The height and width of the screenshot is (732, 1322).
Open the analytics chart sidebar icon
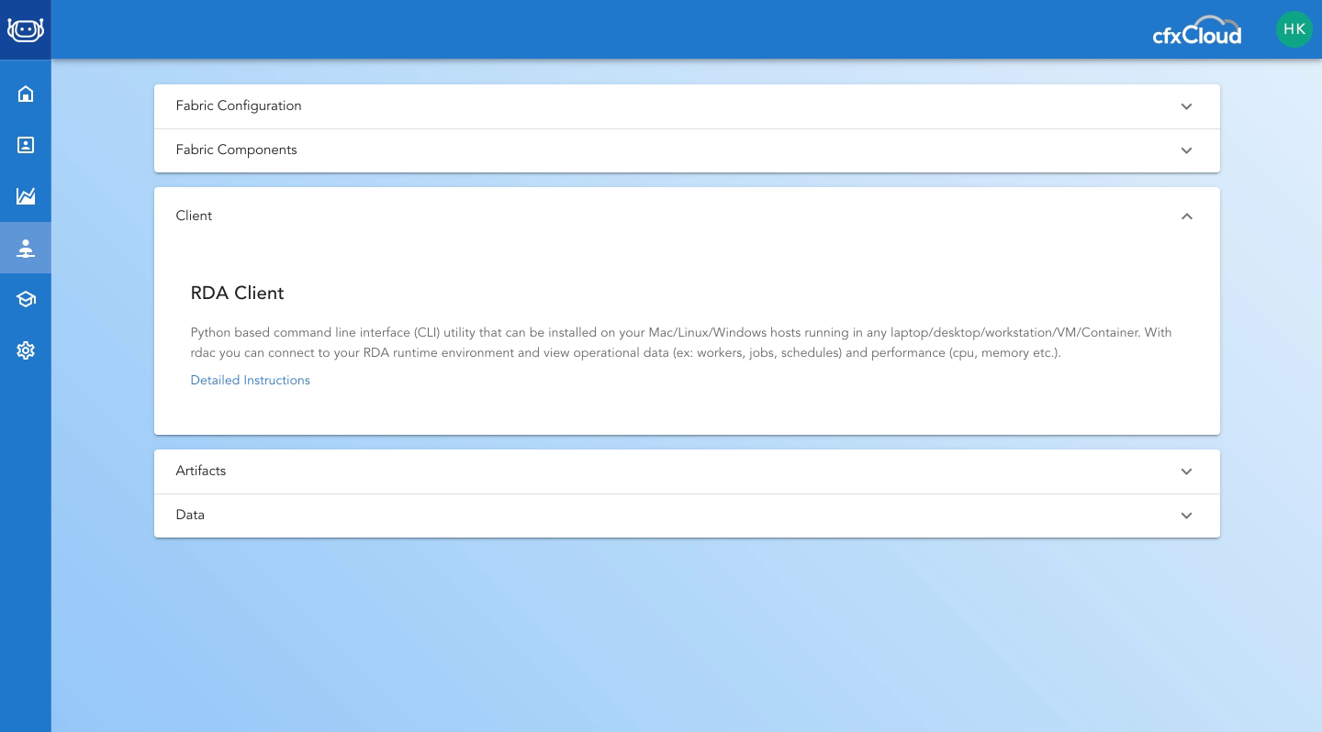(26, 196)
